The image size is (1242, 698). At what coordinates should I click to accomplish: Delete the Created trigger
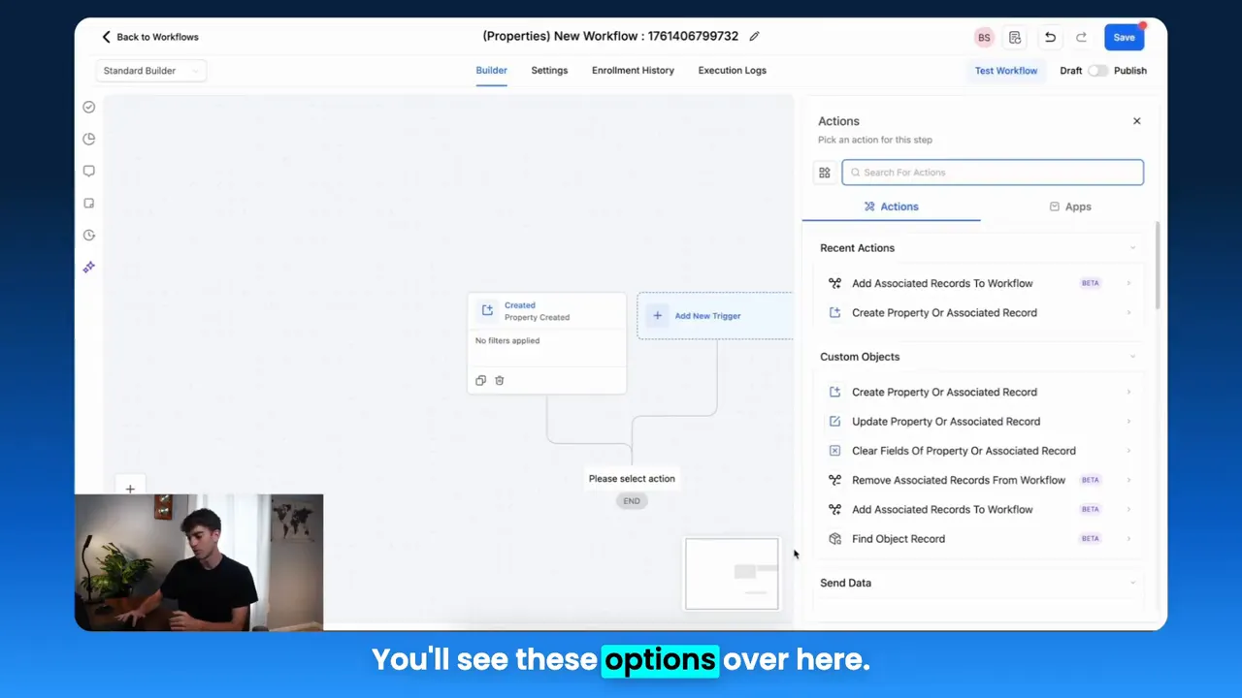[500, 381]
